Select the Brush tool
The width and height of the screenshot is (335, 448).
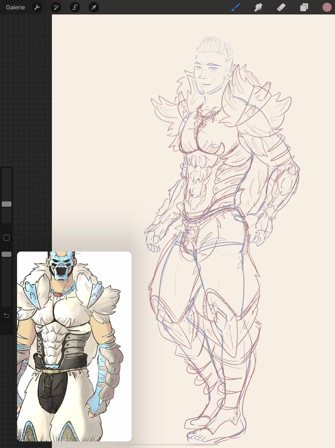pyautogui.click(x=236, y=7)
